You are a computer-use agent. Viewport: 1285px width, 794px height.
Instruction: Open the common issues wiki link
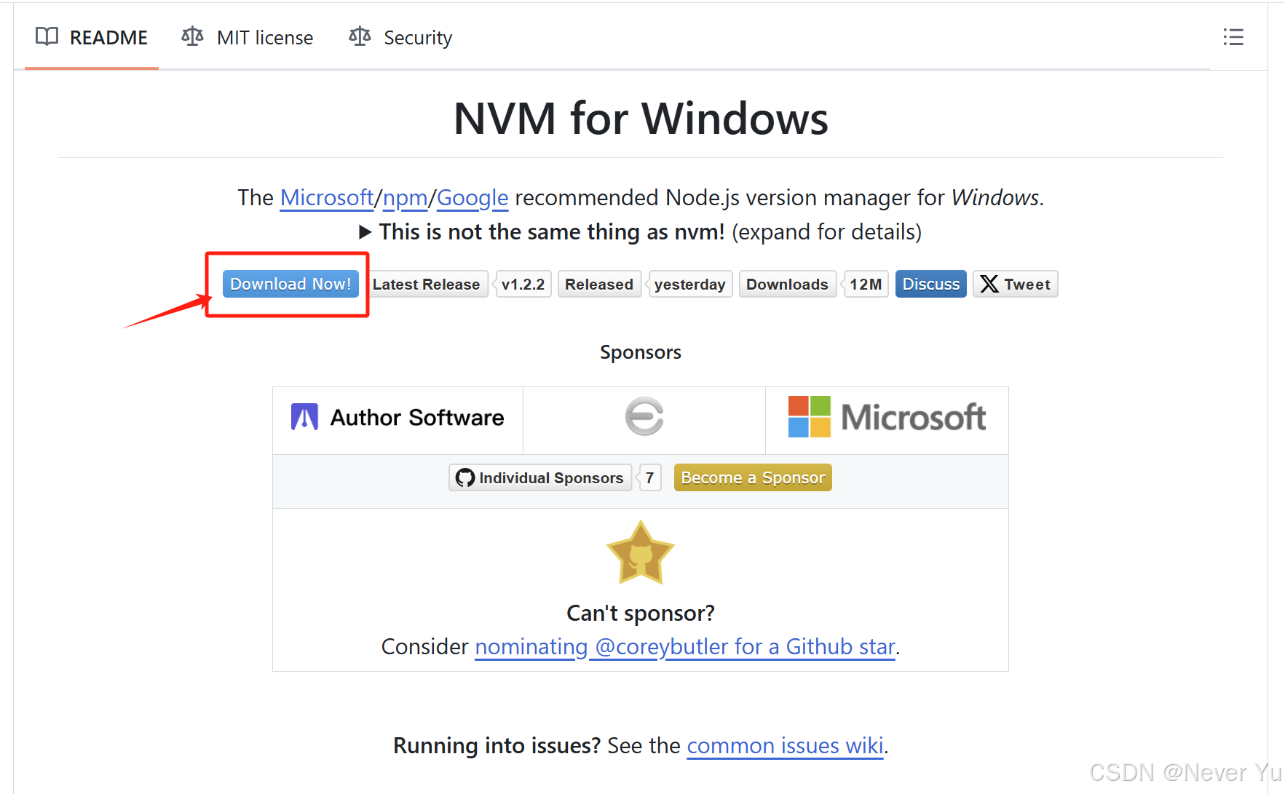[786, 745]
